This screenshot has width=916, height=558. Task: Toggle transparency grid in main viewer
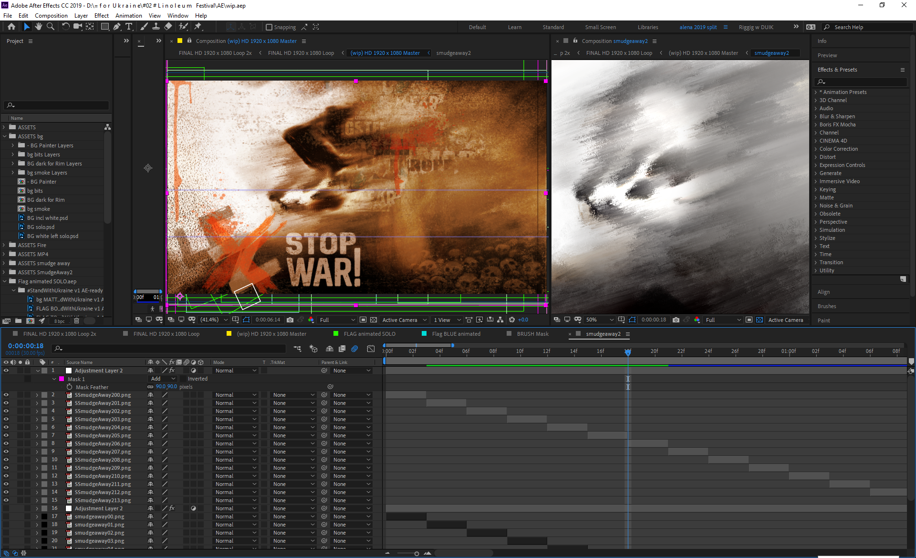tap(374, 320)
